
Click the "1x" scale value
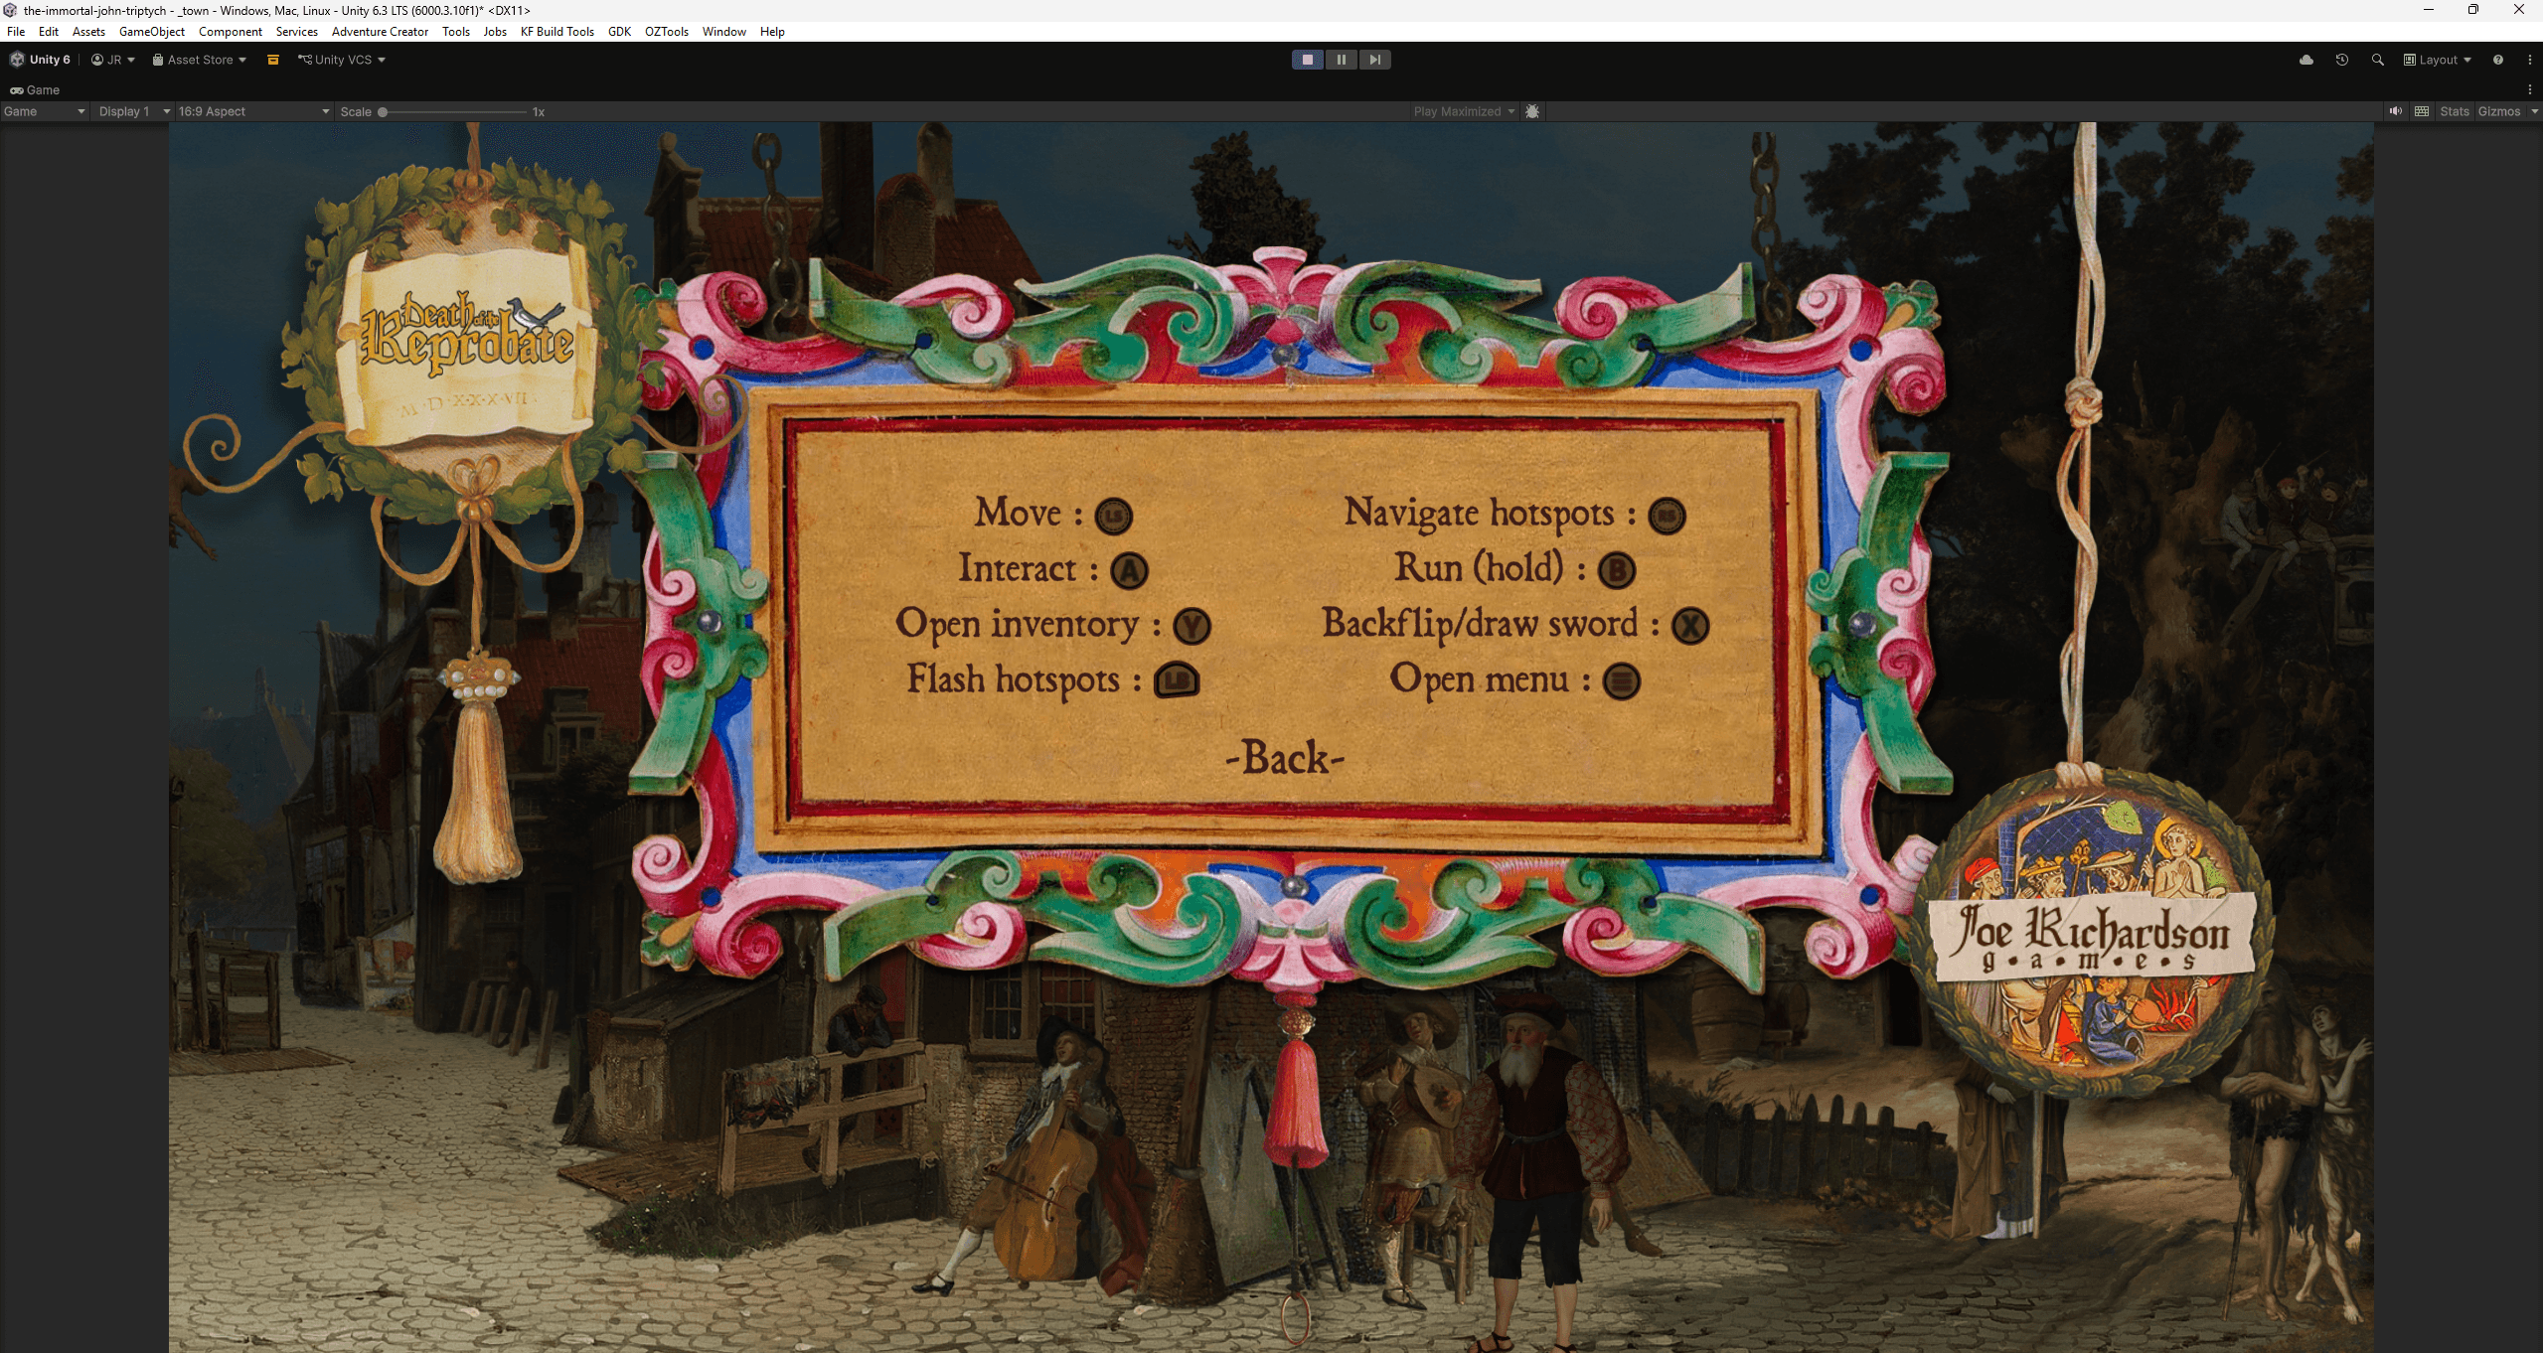[x=539, y=112]
